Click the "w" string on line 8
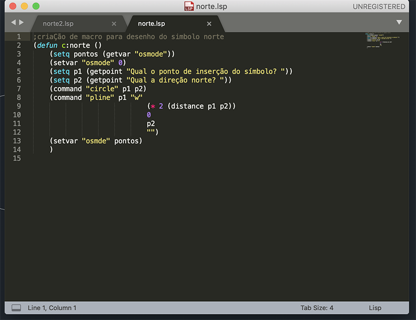The image size is (416, 320). [136, 98]
